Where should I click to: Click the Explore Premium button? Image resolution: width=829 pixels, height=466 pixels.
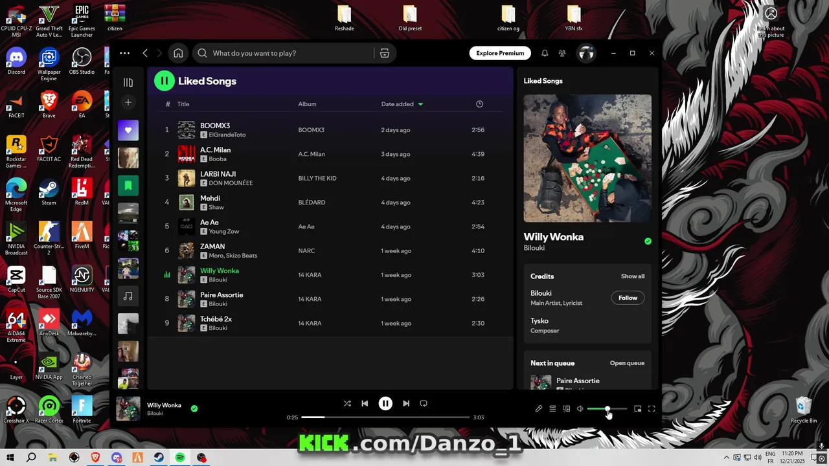500,53
